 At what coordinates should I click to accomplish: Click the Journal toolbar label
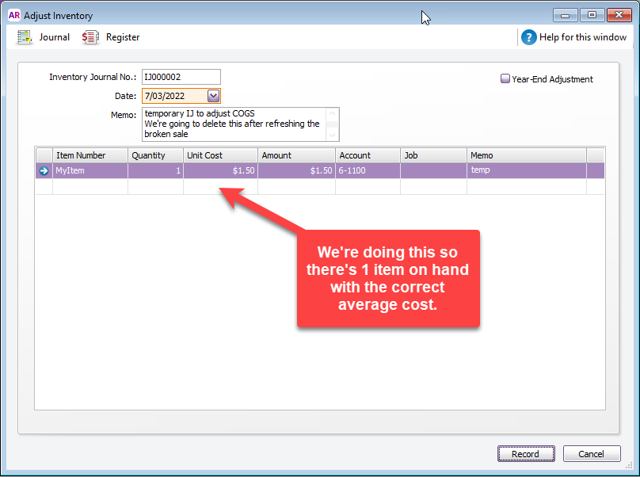(x=55, y=37)
